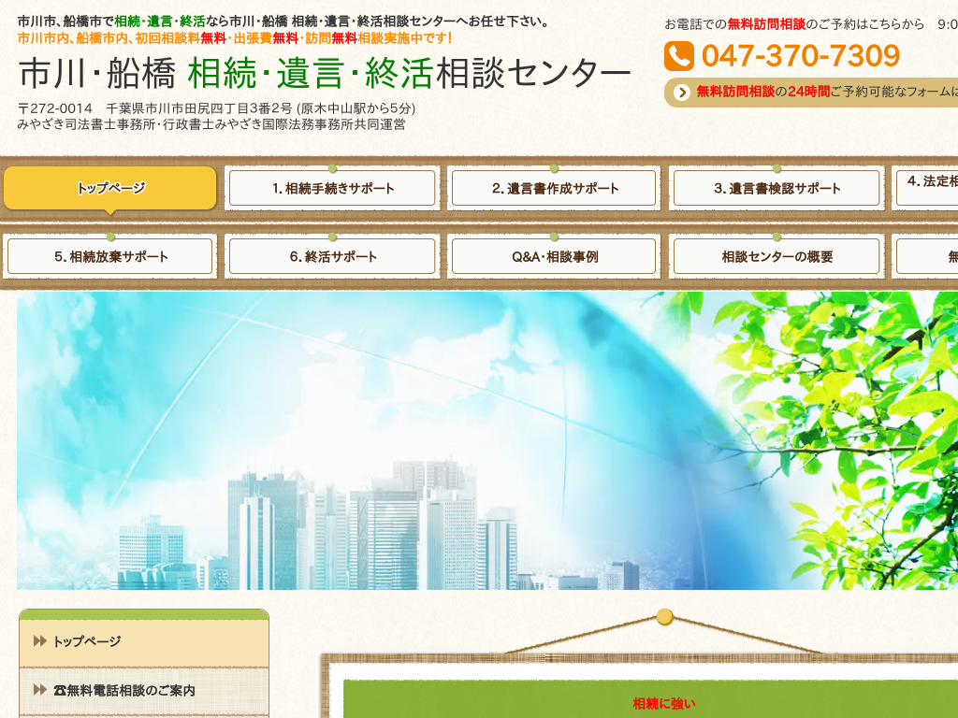This screenshot has height=718, width=958.
Task: Click double-arrow icon beside sidebar トップページ
Action: (x=39, y=641)
